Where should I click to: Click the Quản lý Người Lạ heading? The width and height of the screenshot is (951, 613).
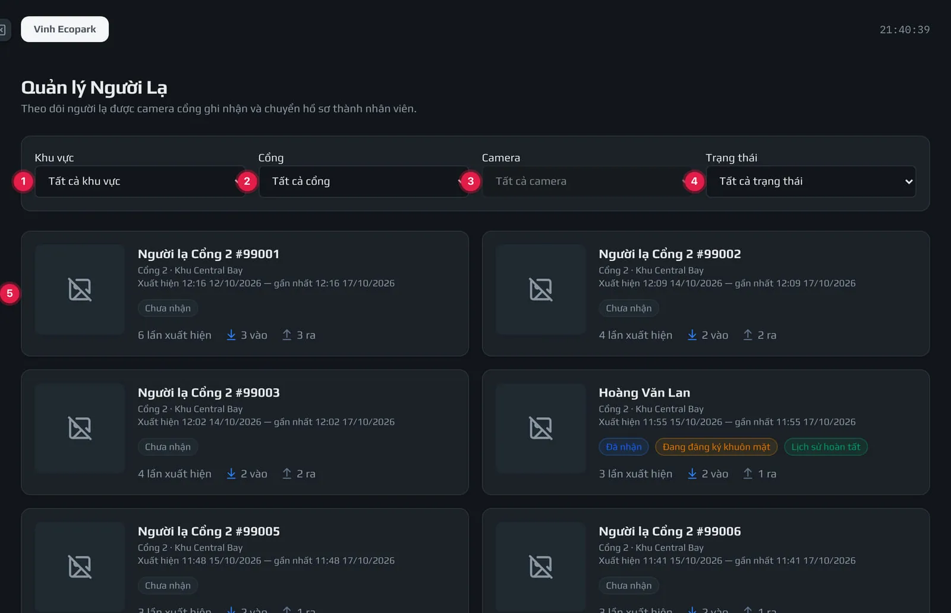94,88
